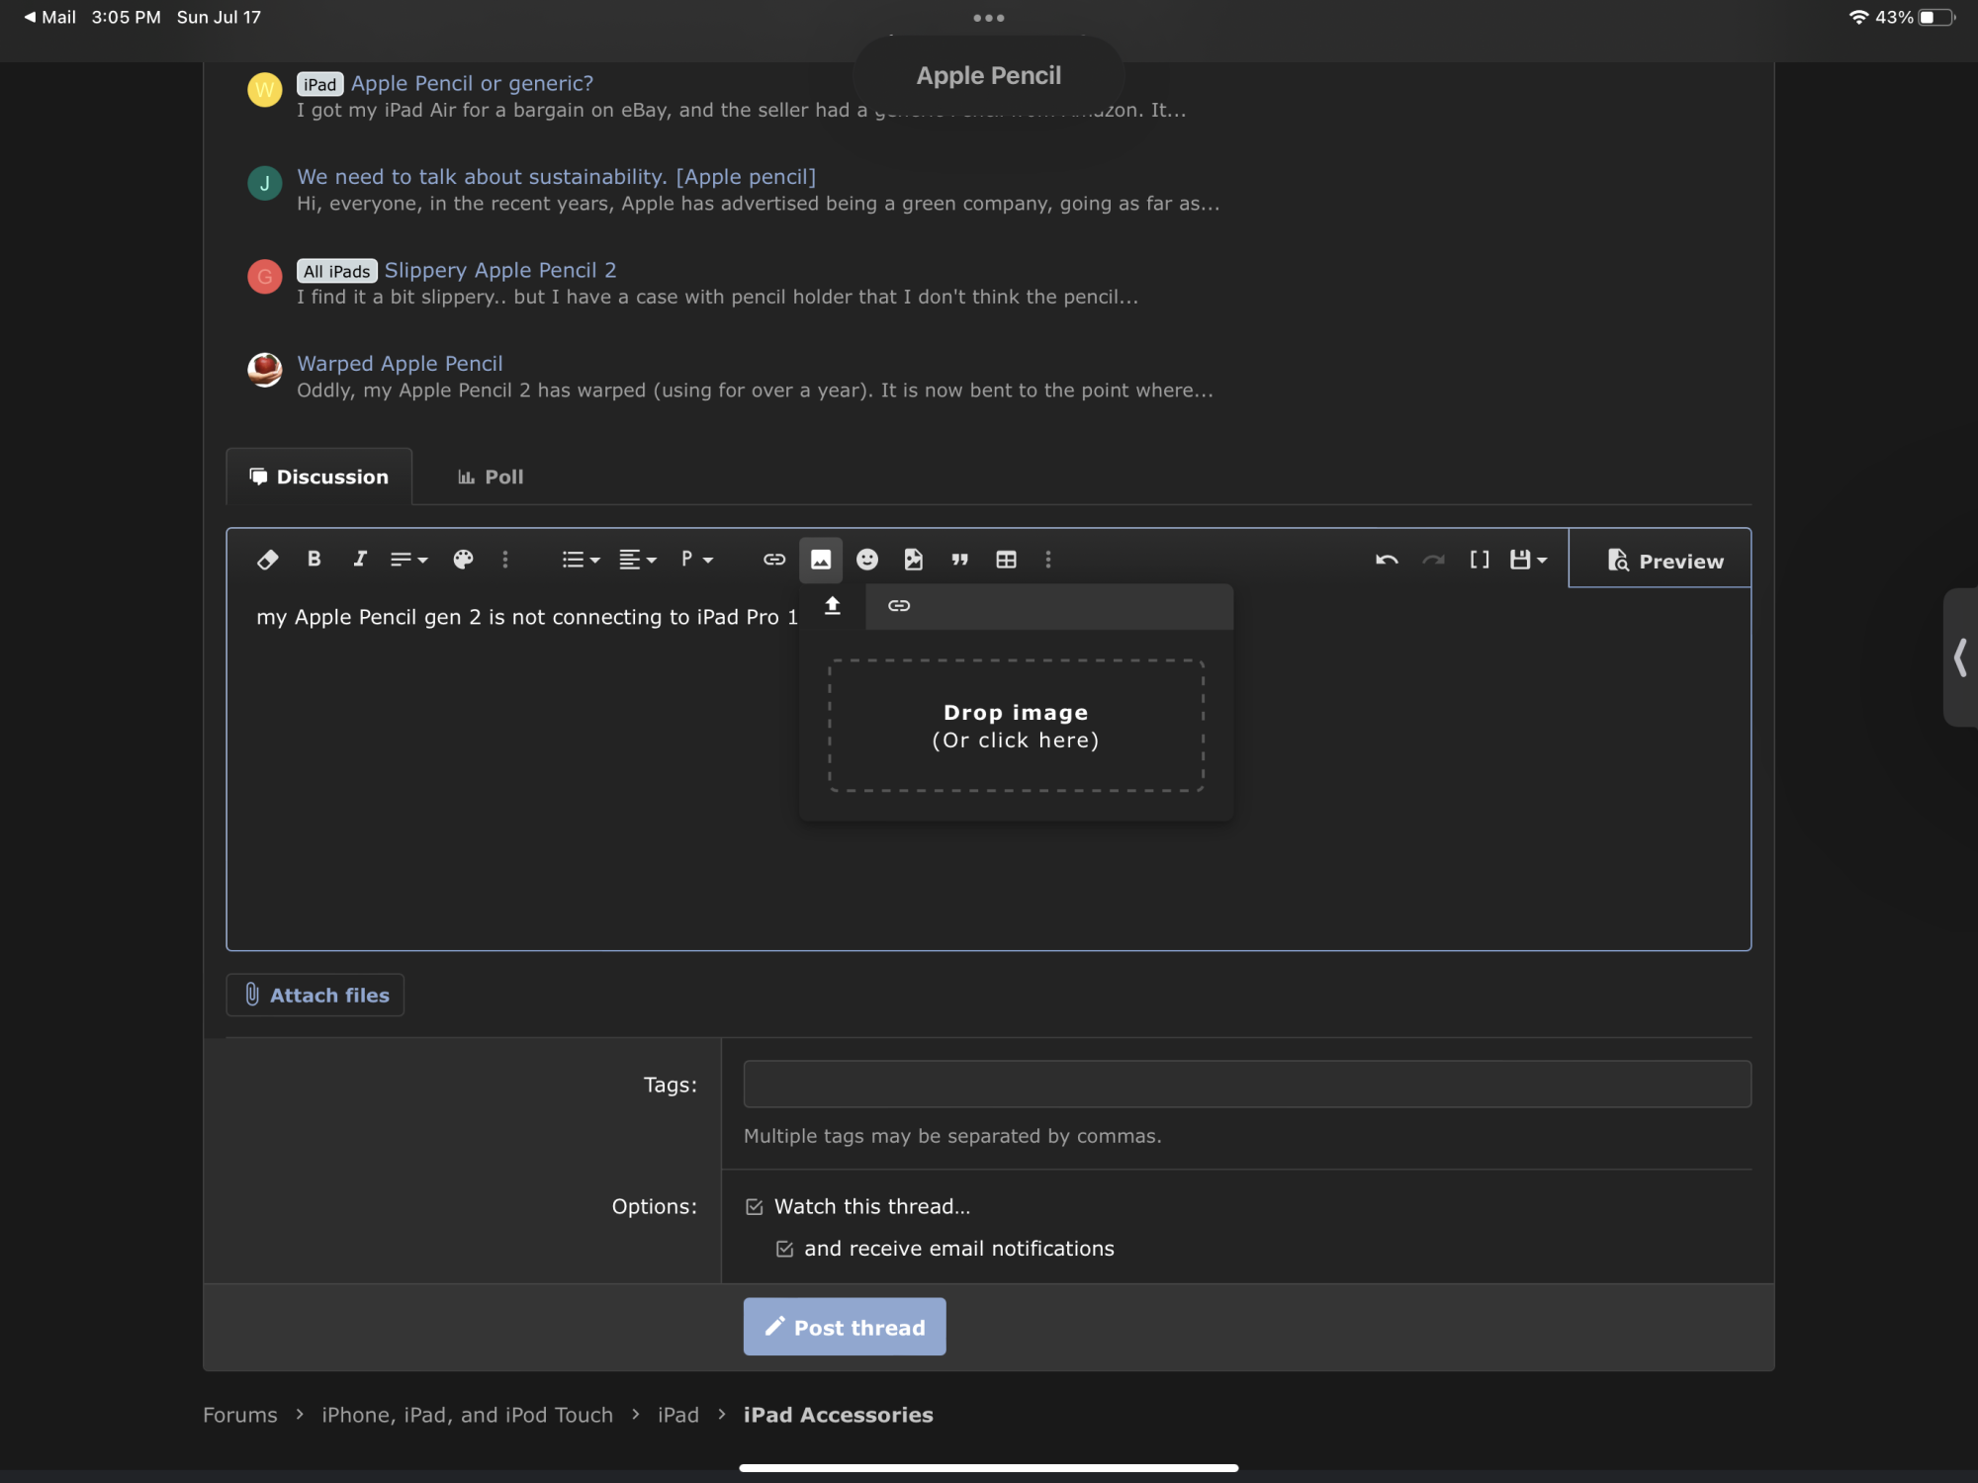Open the save draft dropdown

pos(1528,560)
